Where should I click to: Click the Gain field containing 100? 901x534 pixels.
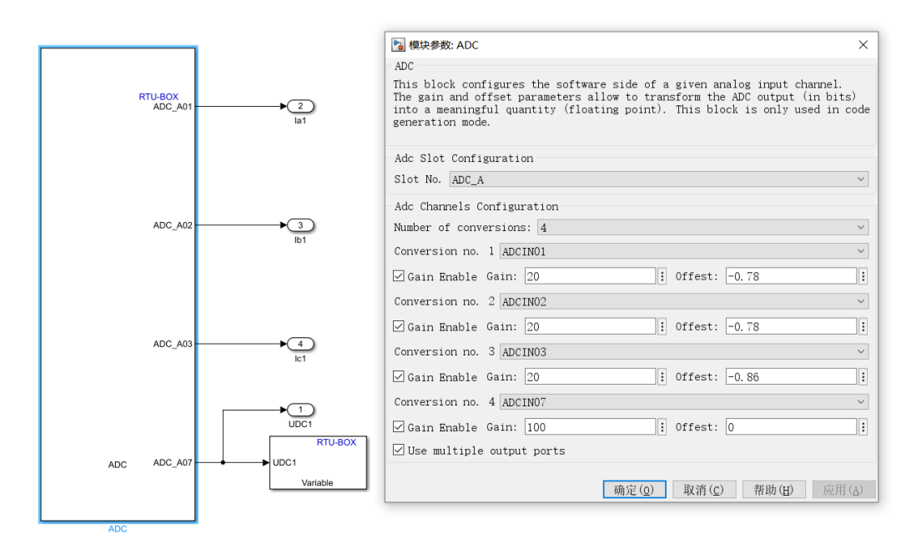click(589, 427)
